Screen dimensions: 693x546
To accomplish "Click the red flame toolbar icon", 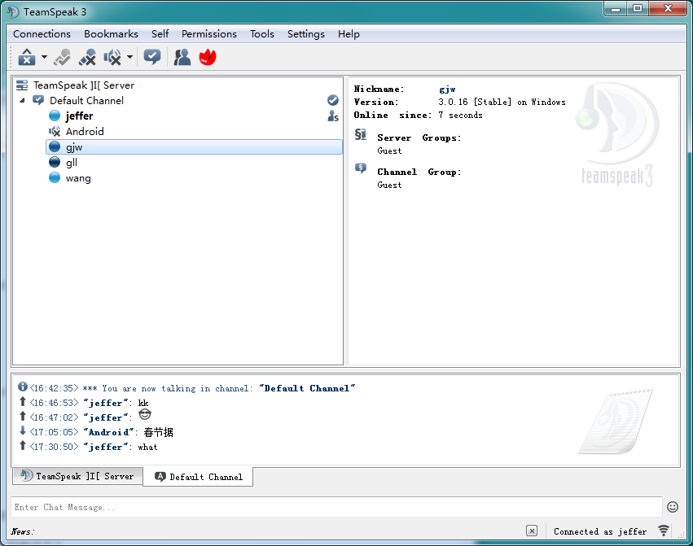I will [x=208, y=57].
